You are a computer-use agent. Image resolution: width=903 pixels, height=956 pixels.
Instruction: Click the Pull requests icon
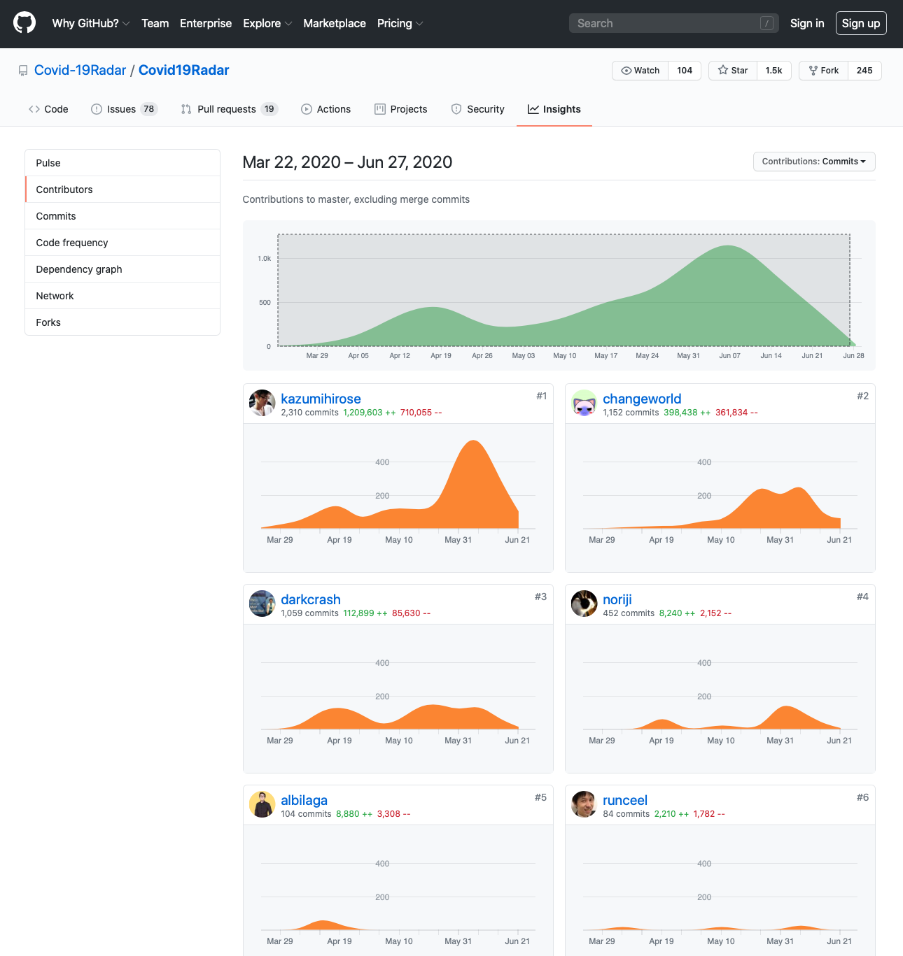click(x=186, y=109)
